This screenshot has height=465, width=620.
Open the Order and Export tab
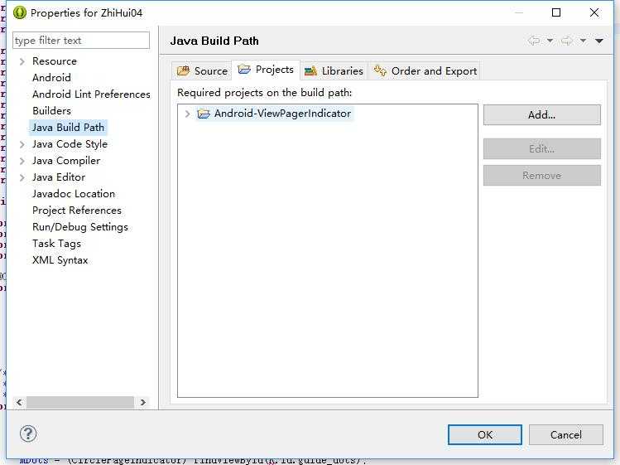coord(425,71)
